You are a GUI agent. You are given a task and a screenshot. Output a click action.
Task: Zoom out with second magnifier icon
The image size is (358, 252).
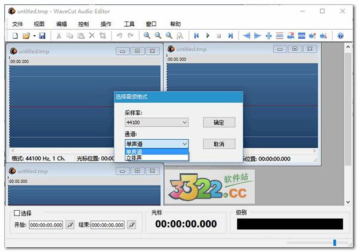click(158, 36)
